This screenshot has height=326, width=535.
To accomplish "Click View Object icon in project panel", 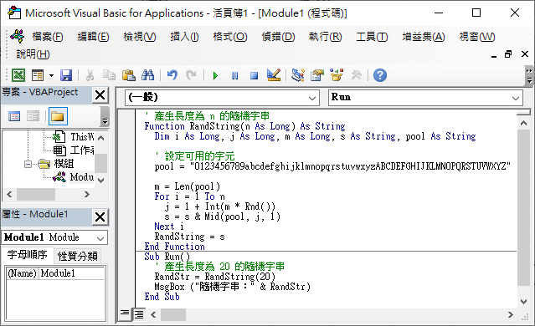I will click(x=33, y=116).
